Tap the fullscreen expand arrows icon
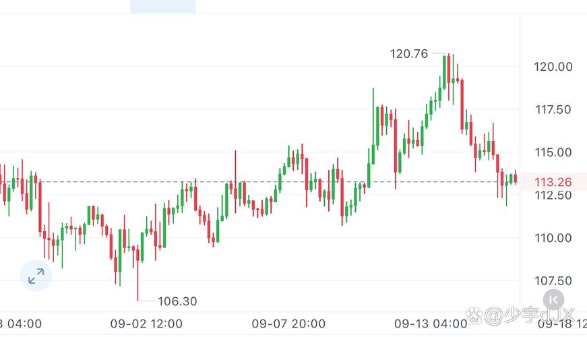Image resolution: width=587 pixels, height=337 pixels. click(36, 275)
